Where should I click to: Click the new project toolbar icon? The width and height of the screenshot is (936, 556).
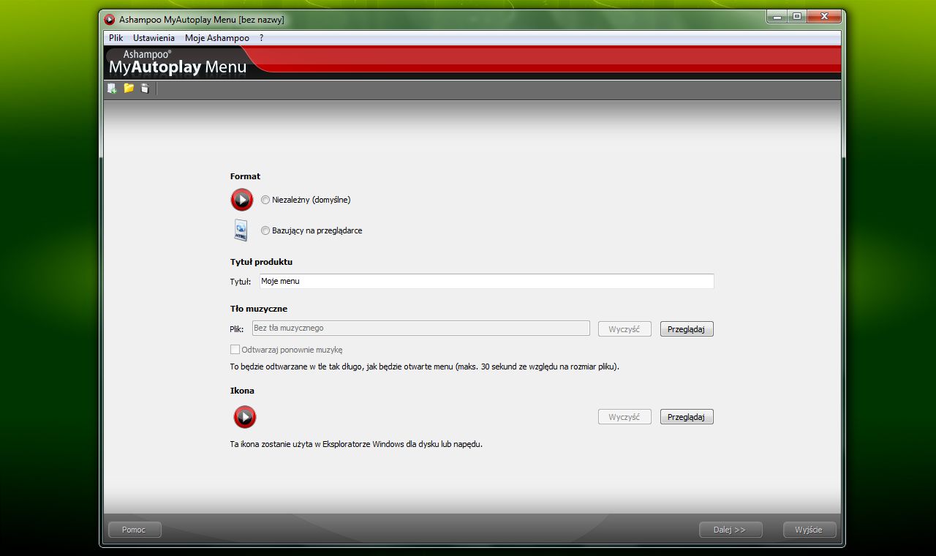(112, 89)
